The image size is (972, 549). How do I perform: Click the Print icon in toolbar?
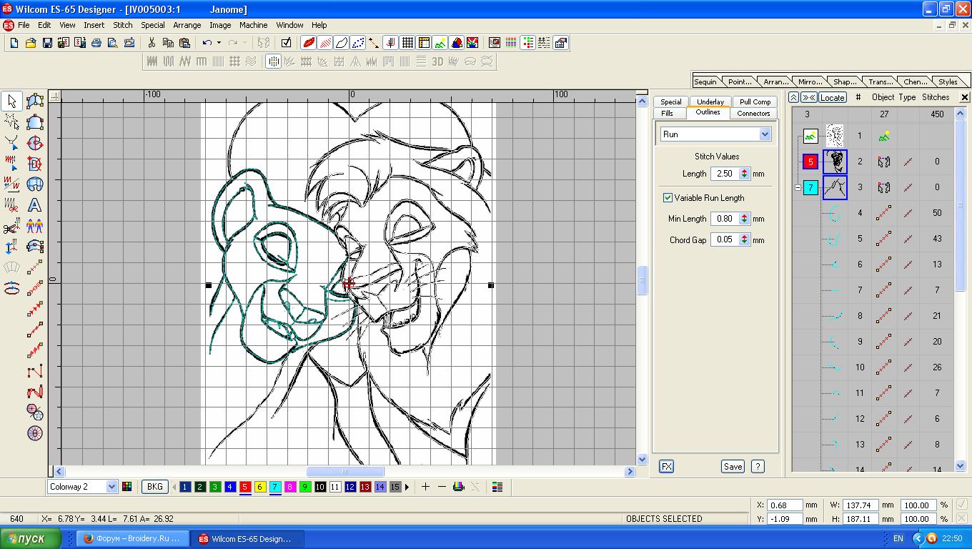point(96,43)
